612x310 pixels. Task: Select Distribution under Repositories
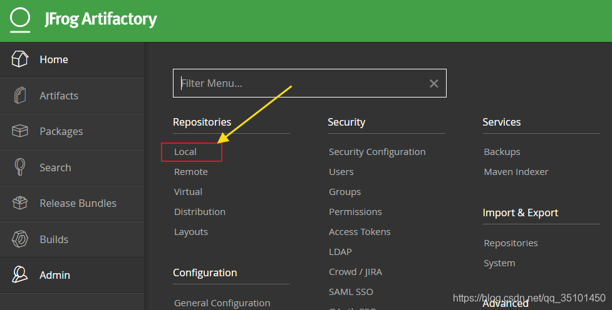(x=200, y=212)
